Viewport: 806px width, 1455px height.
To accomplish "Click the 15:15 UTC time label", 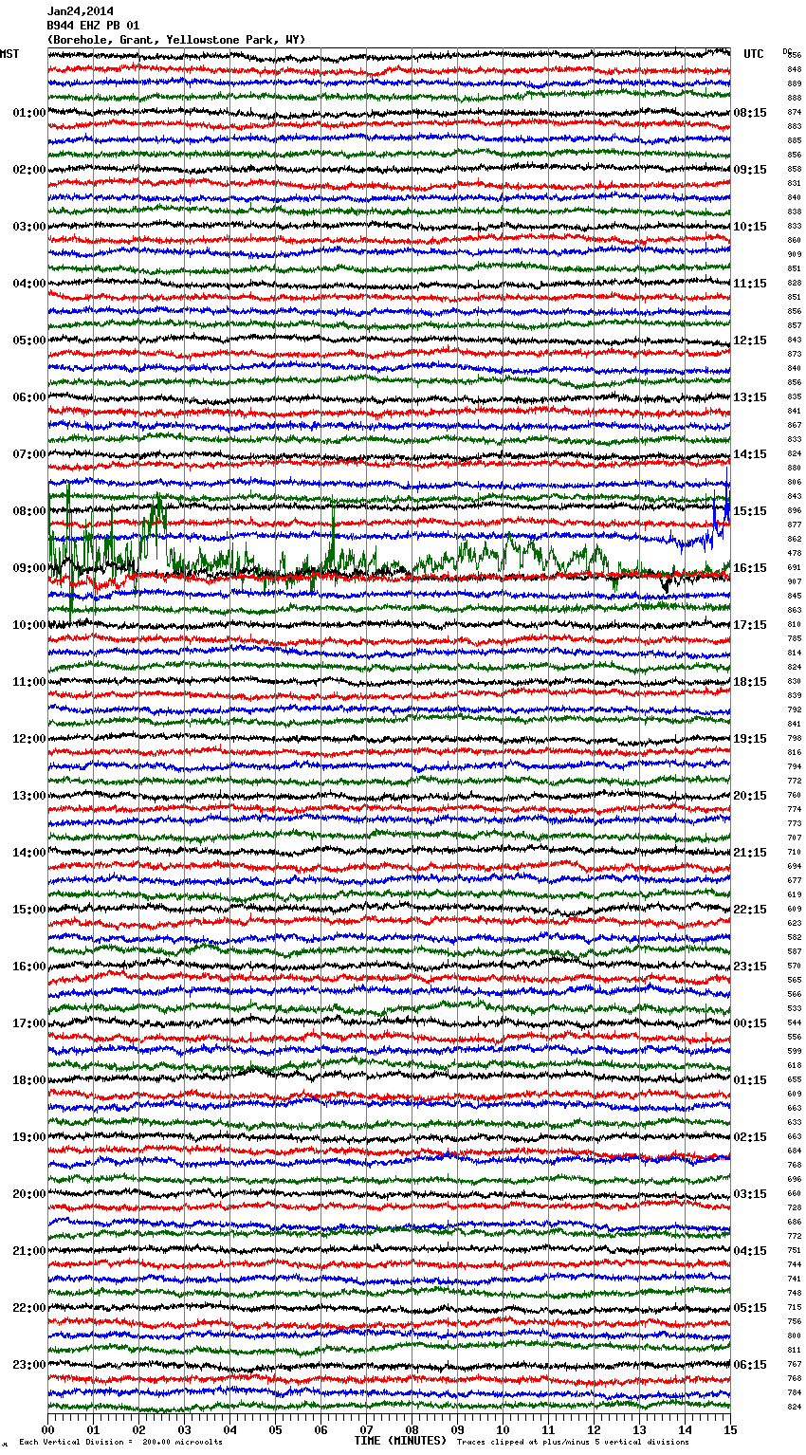I will 750,511.
